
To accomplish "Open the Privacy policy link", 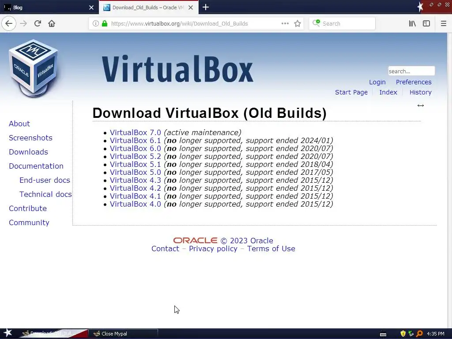I will click(x=213, y=249).
